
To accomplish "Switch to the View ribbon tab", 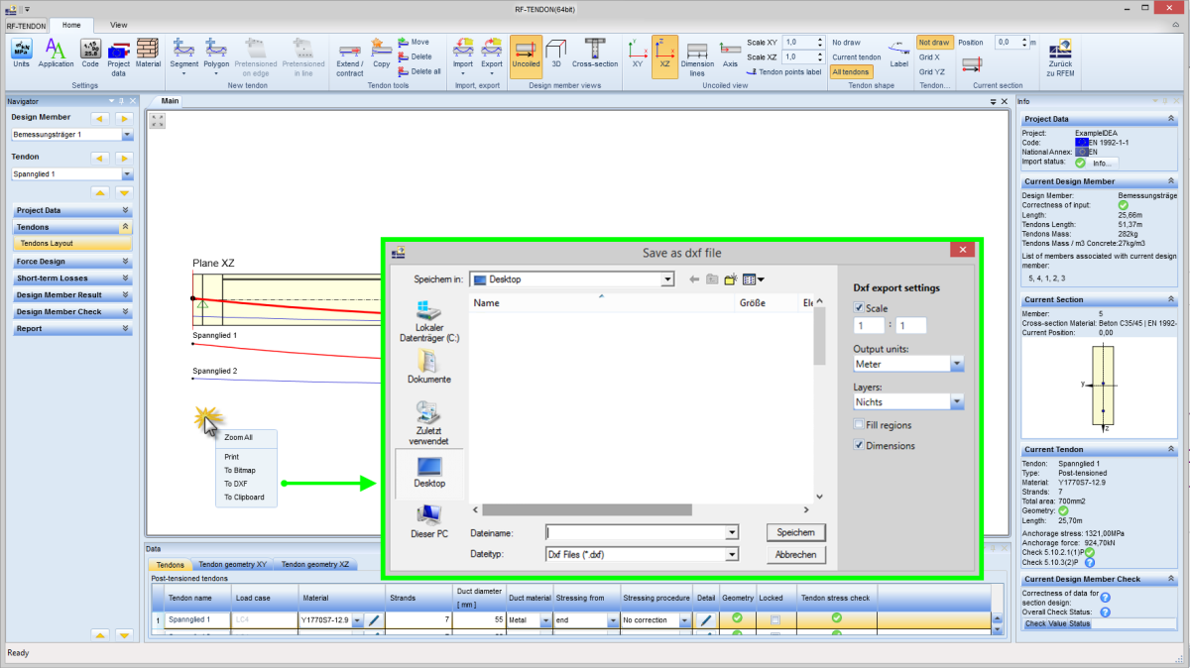I will (118, 25).
